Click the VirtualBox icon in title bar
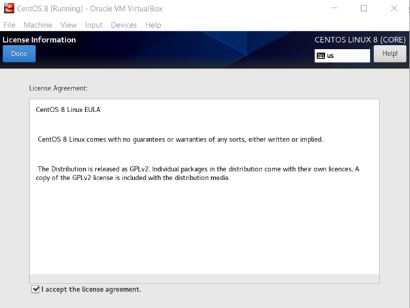The width and height of the screenshot is (410, 308). point(8,9)
